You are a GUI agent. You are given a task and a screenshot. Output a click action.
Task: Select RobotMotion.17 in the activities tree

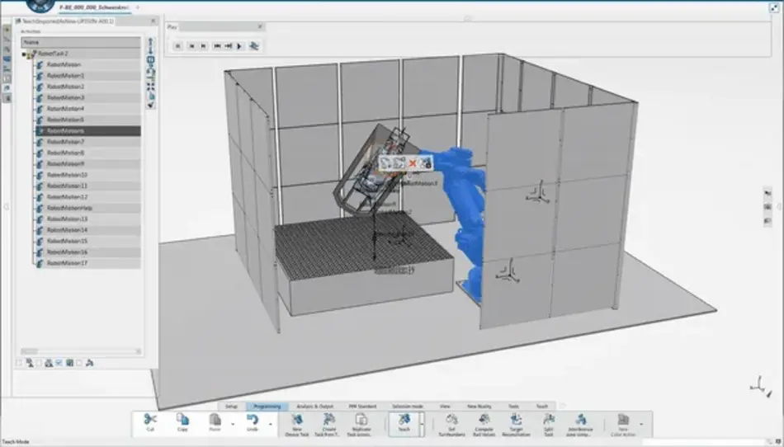(68, 263)
